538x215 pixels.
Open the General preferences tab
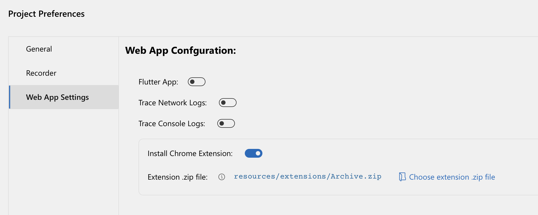click(64, 49)
